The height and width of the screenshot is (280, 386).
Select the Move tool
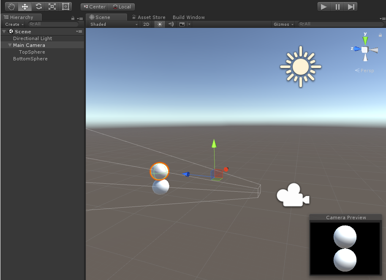tap(24, 6)
